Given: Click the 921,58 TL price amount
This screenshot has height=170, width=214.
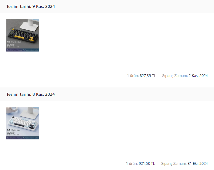Looking at the screenshot, I should click(x=147, y=163).
